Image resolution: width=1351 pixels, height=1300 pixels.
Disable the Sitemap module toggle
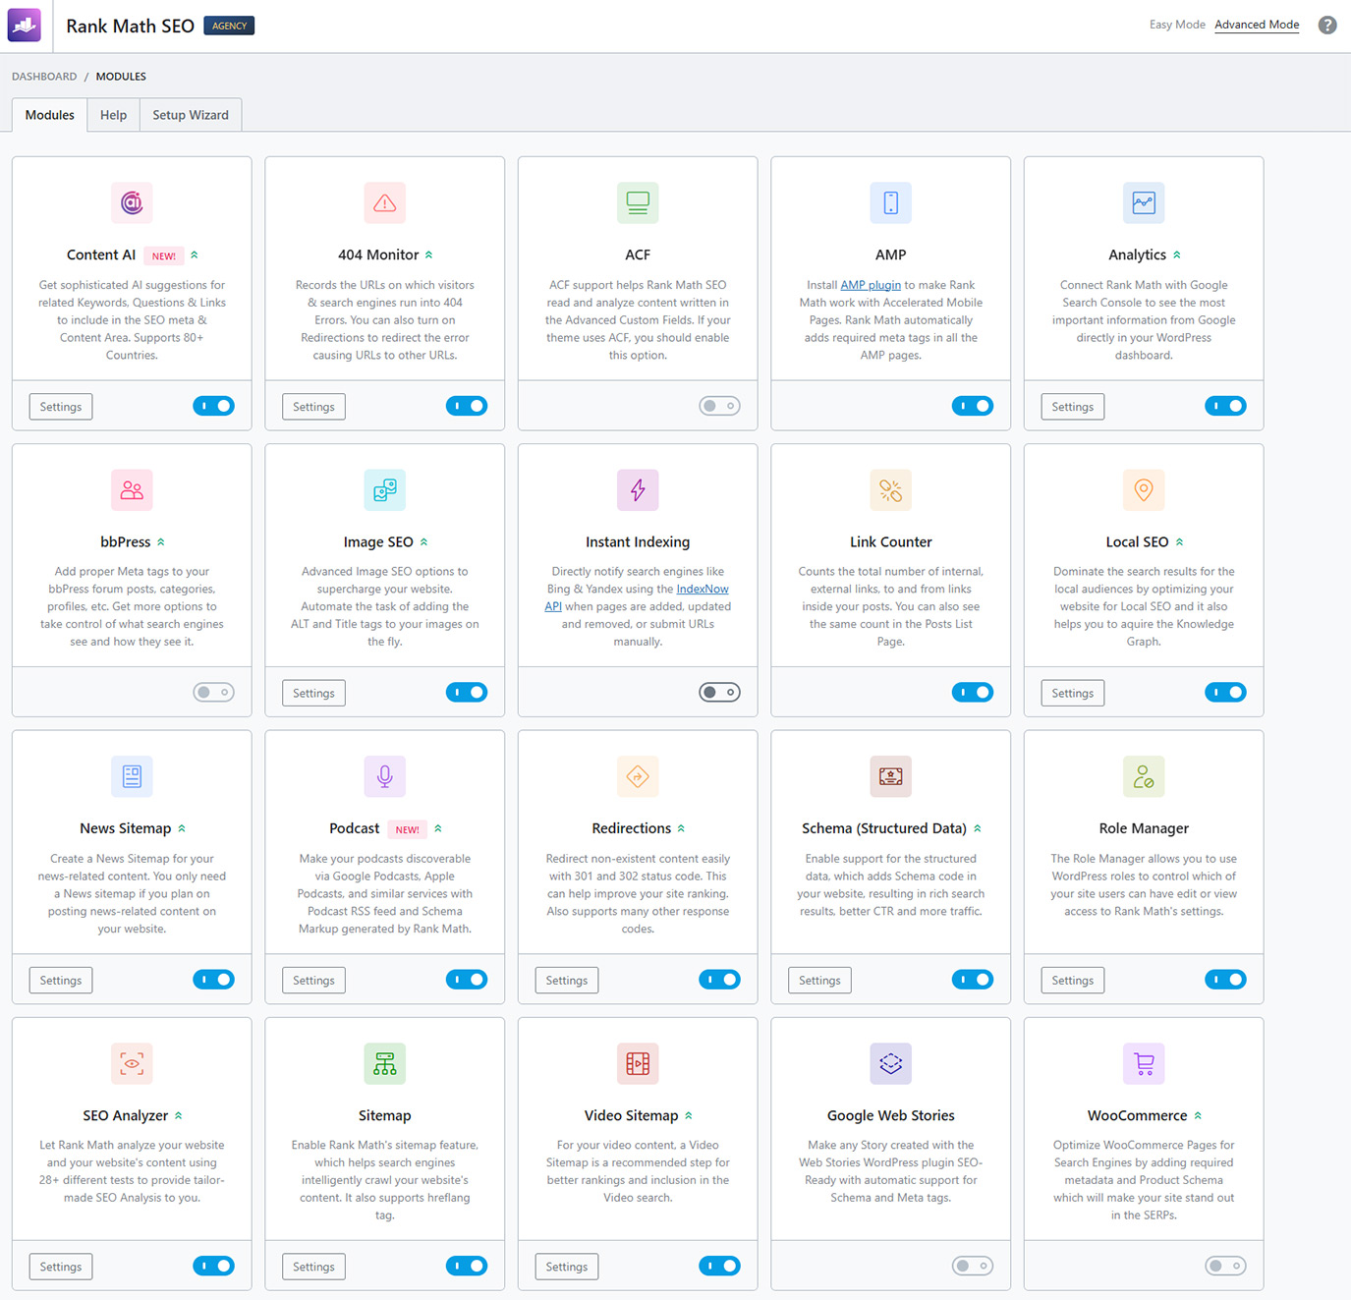[467, 1267]
